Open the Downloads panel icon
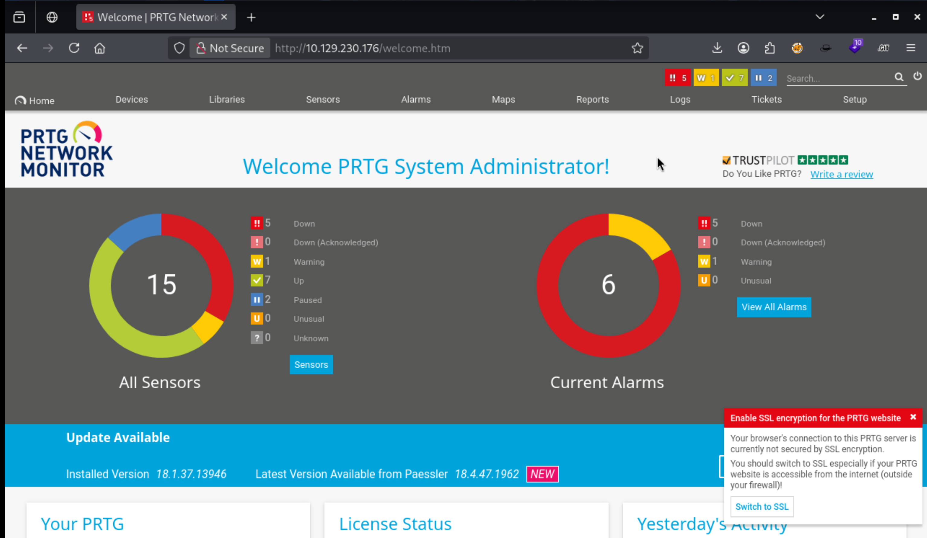 tap(717, 48)
